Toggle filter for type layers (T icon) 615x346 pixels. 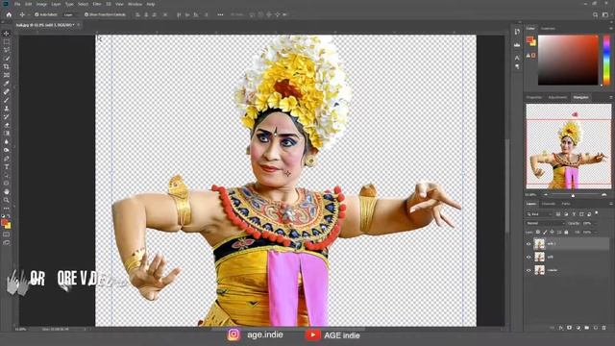click(574, 214)
